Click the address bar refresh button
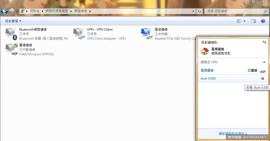The width and height of the screenshot is (270, 141). [199, 11]
